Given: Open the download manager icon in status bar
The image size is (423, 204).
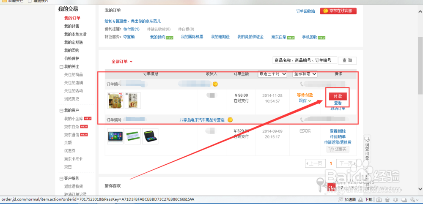Looking at the screenshot, I should (x=362, y=200).
